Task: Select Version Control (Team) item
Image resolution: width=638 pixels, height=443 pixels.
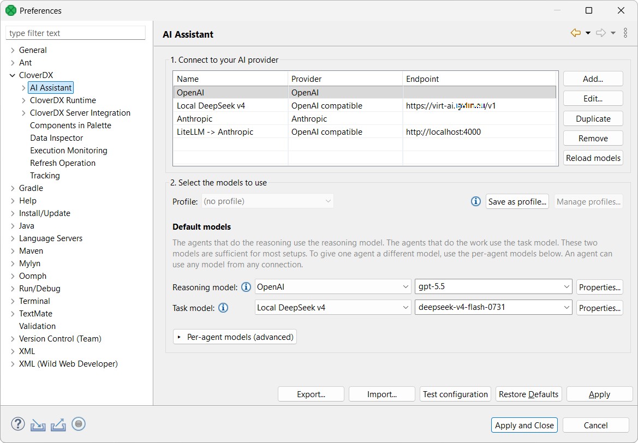Action: [60, 339]
